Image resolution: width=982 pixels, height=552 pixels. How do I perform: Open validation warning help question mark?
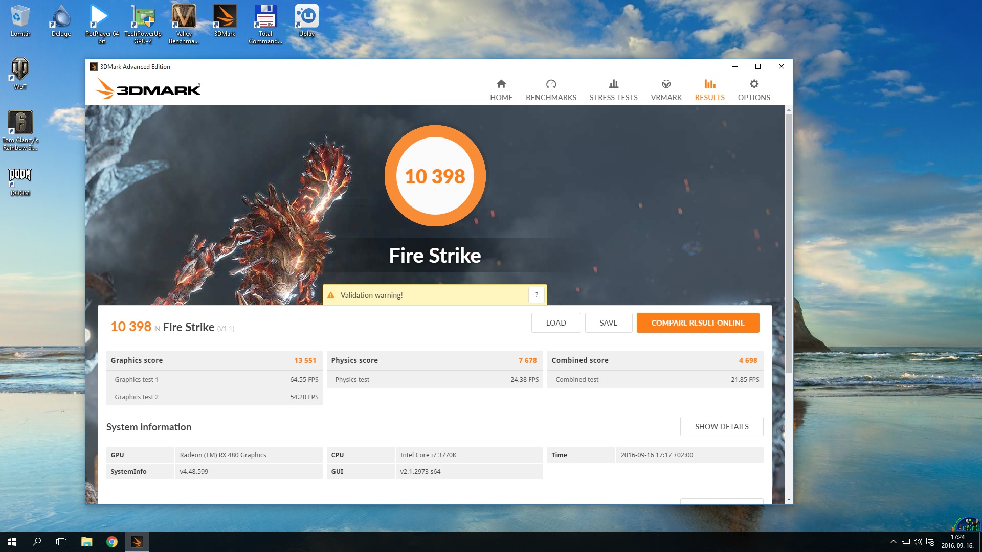pos(536,295)
